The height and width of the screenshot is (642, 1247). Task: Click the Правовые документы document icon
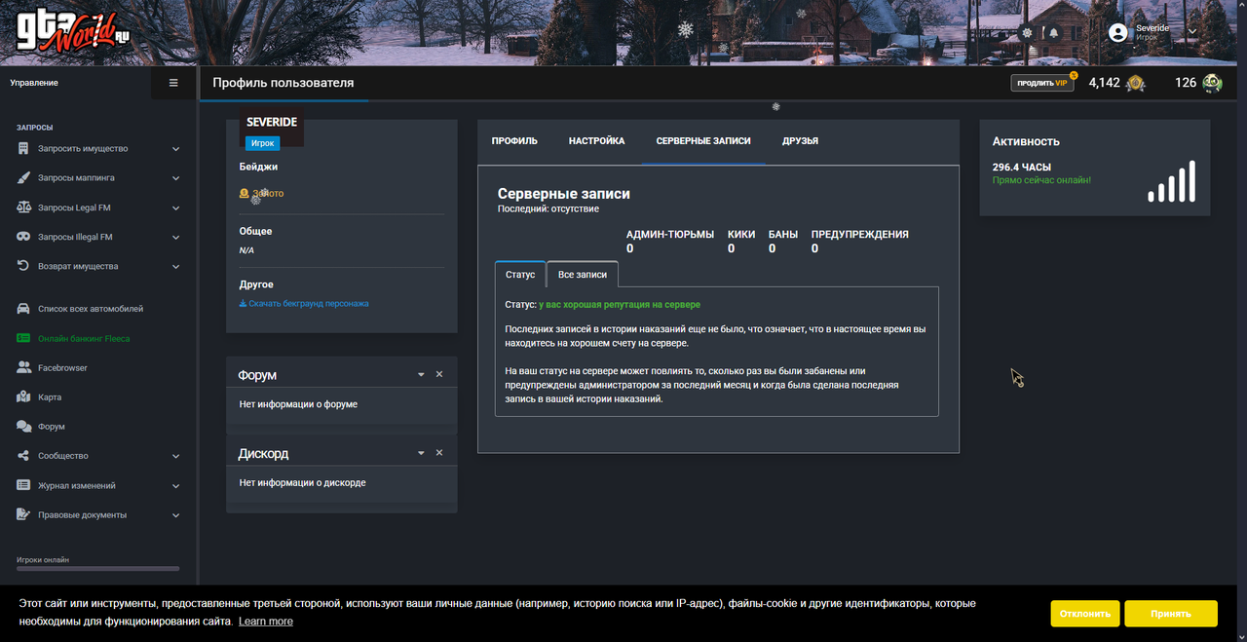pos(23,514)
